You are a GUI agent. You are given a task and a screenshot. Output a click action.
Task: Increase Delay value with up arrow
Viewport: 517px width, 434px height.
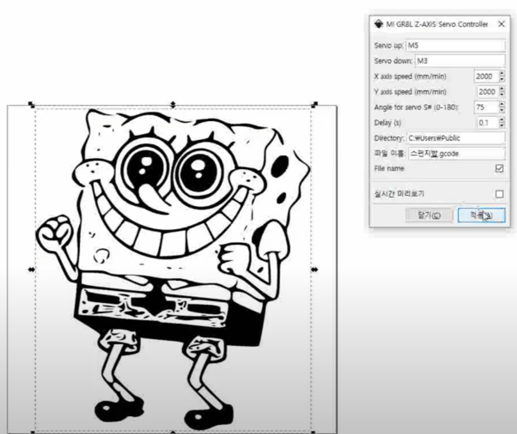tap(502, 120)
